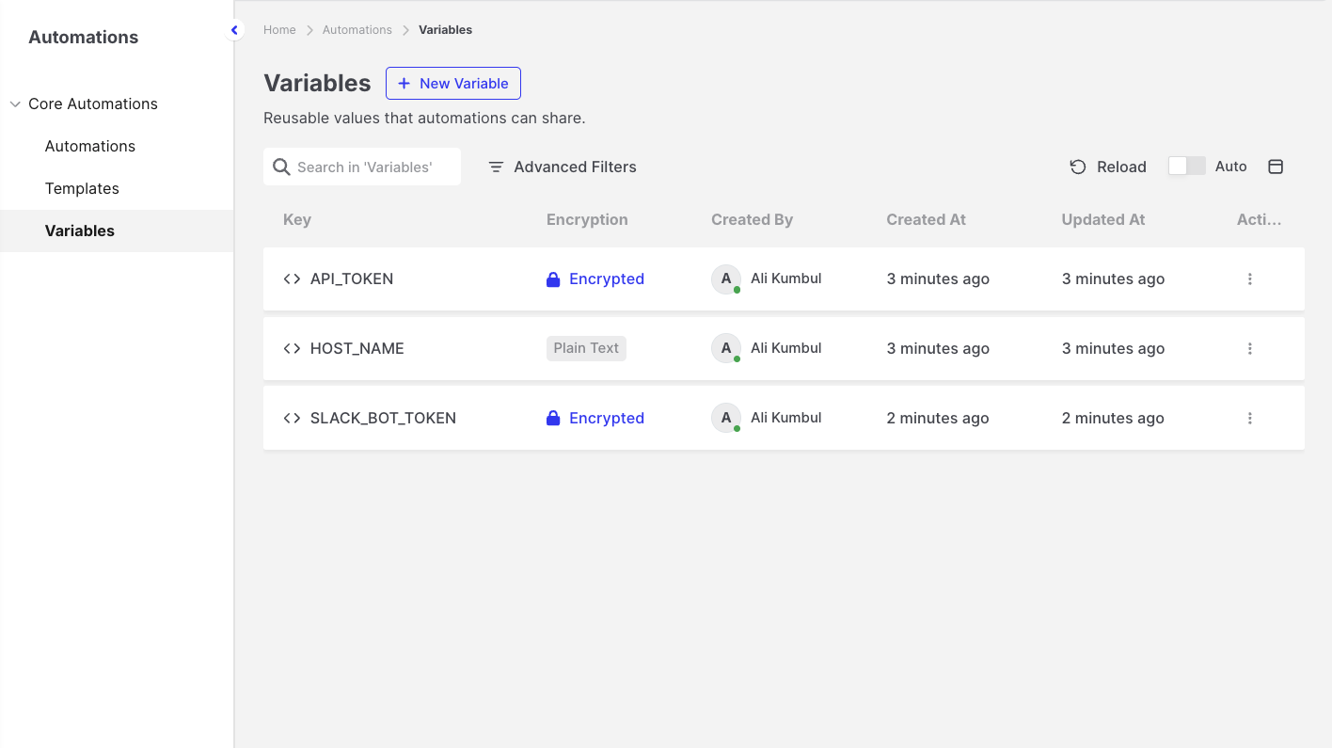This screenshot has height=748, width=1332.
Task: Open Advanced Filters
Action: click(563, 167)
